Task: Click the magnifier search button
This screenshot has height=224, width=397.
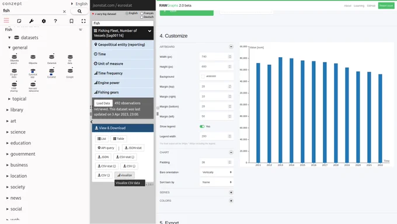Action: point(79,11)
